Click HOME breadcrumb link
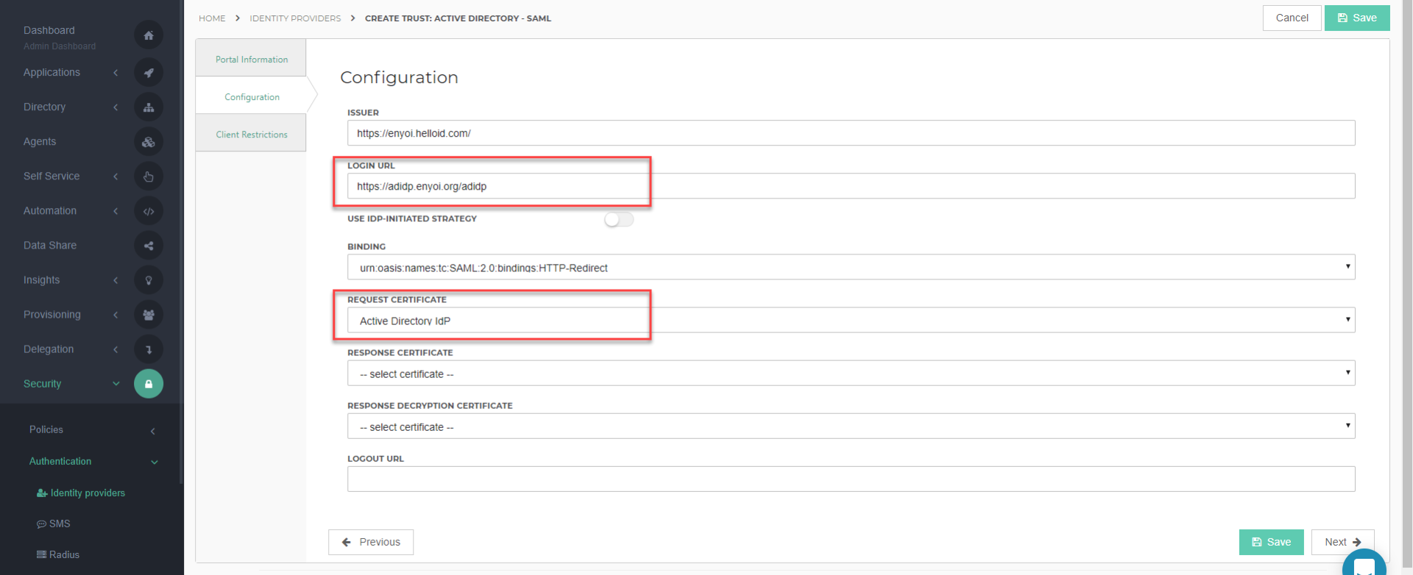1413x575 pixels. 212,18
